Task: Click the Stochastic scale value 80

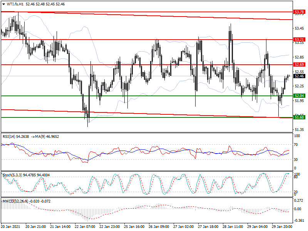Action: (x=296, y=177)
